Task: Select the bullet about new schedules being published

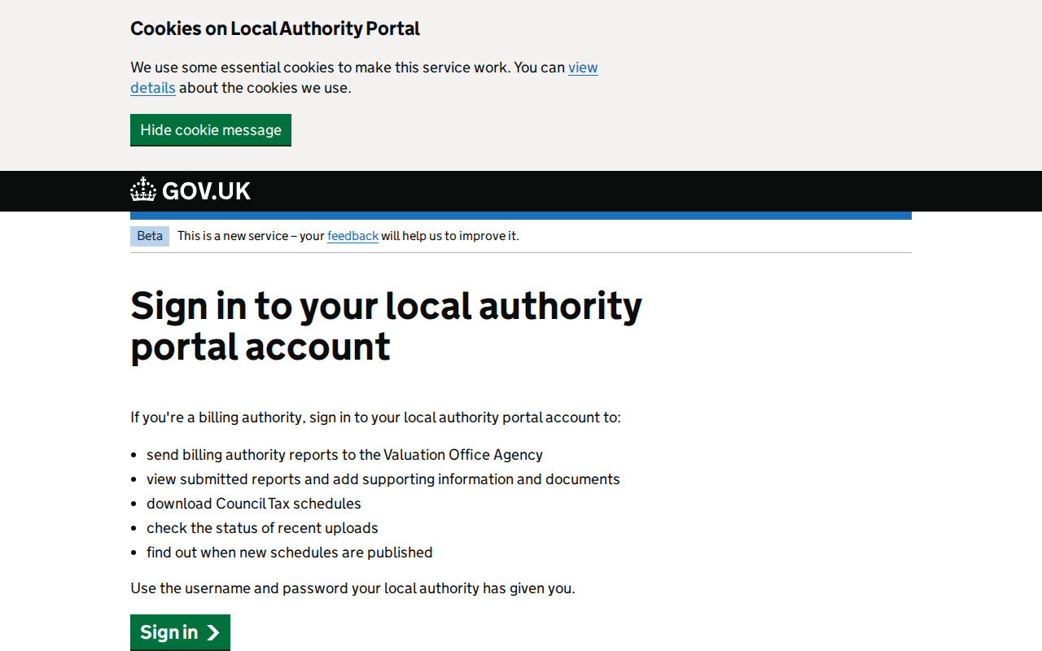Action: coord(290,552)
